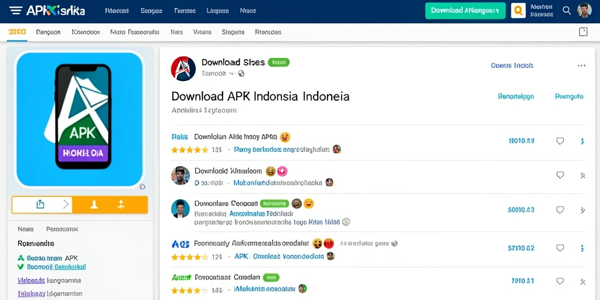Click the green Download Aflengoet button
This screenshot has width=600, height=300.
pos(465,11)
